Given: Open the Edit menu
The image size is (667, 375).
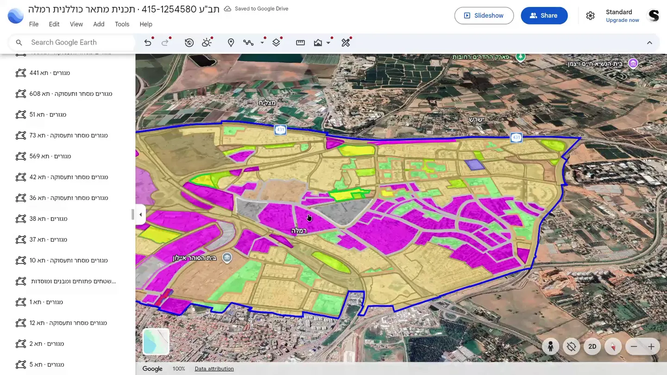Looking at the screenshot, I should coord(54,24).
